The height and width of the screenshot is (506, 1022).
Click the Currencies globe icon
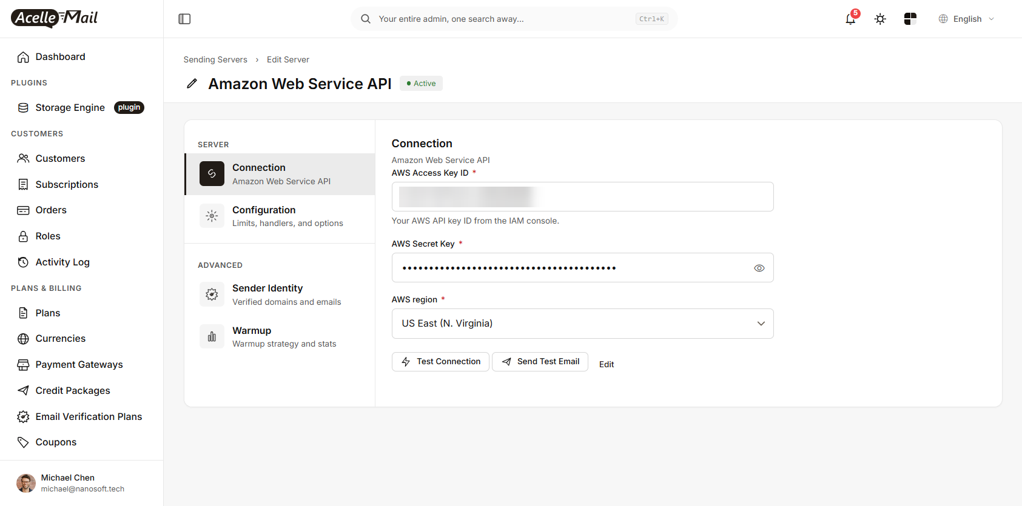23,339
